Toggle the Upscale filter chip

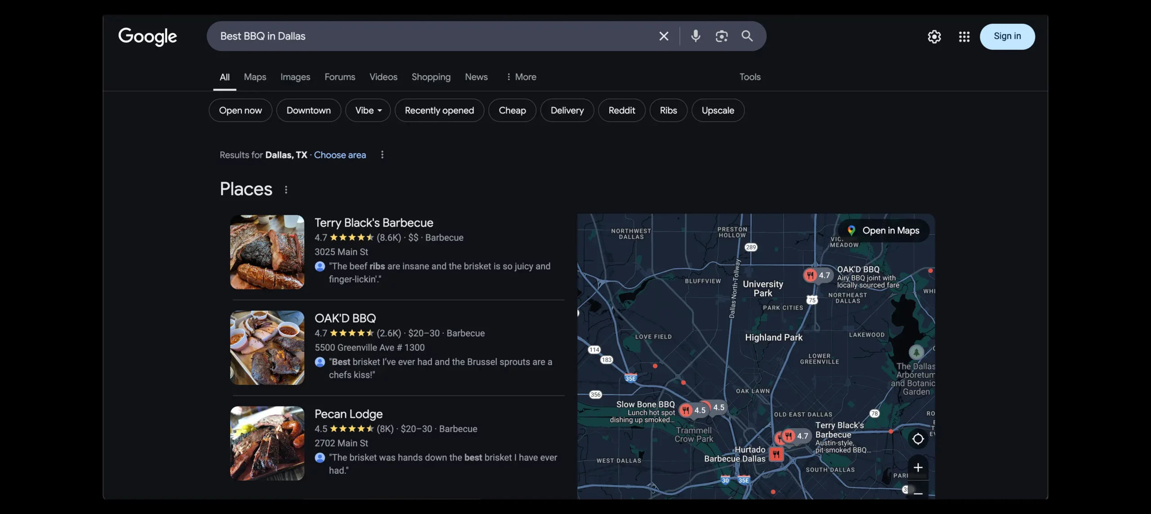click(x=718, y=110)
